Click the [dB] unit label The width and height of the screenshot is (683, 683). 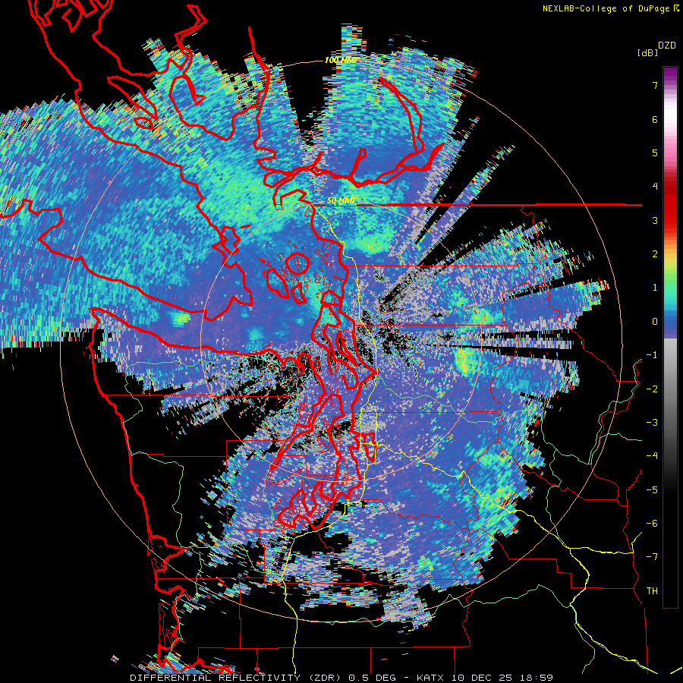[x=648, y=52]
